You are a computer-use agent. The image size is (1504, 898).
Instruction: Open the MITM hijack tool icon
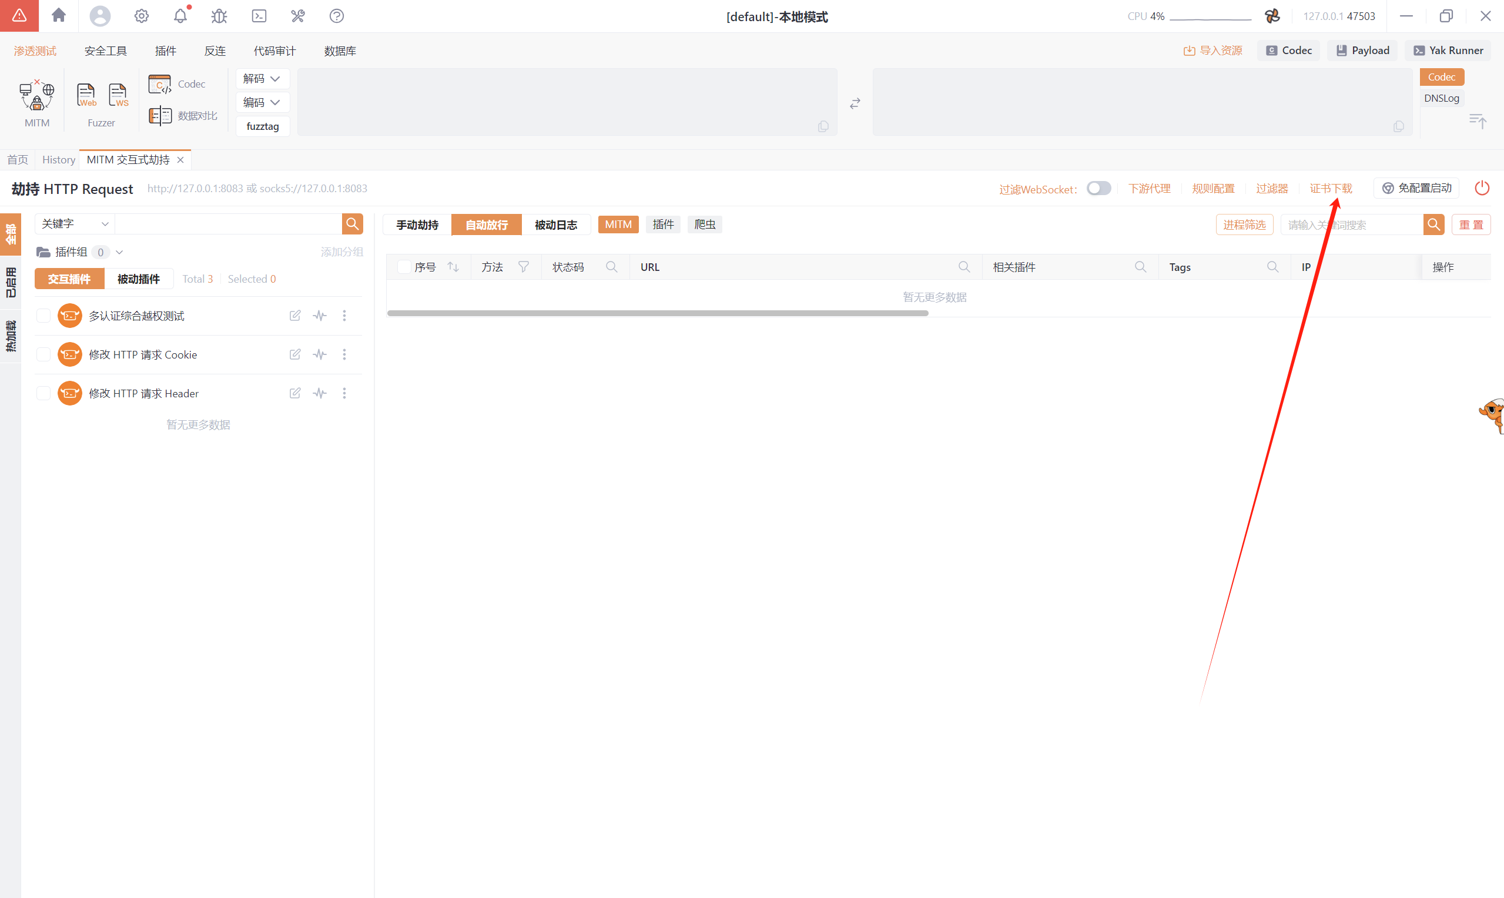pos(37,96)
